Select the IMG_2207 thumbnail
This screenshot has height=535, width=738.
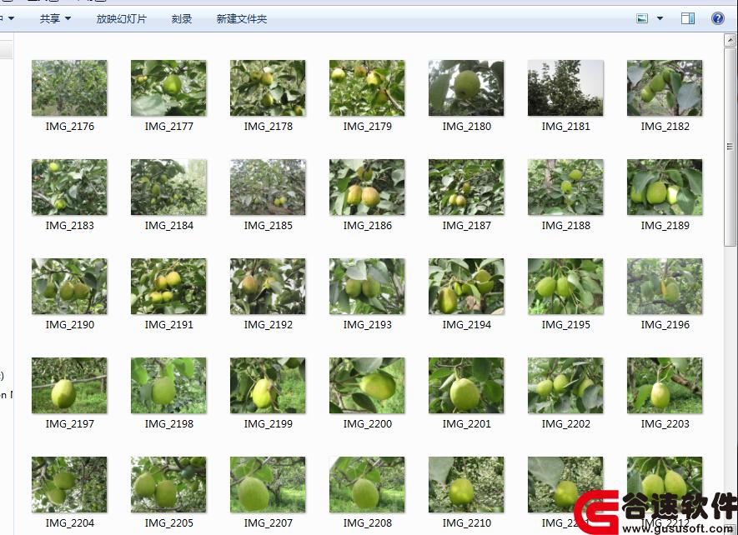268,485
